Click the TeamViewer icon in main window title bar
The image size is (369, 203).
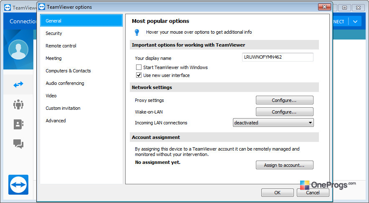point(8,7)
